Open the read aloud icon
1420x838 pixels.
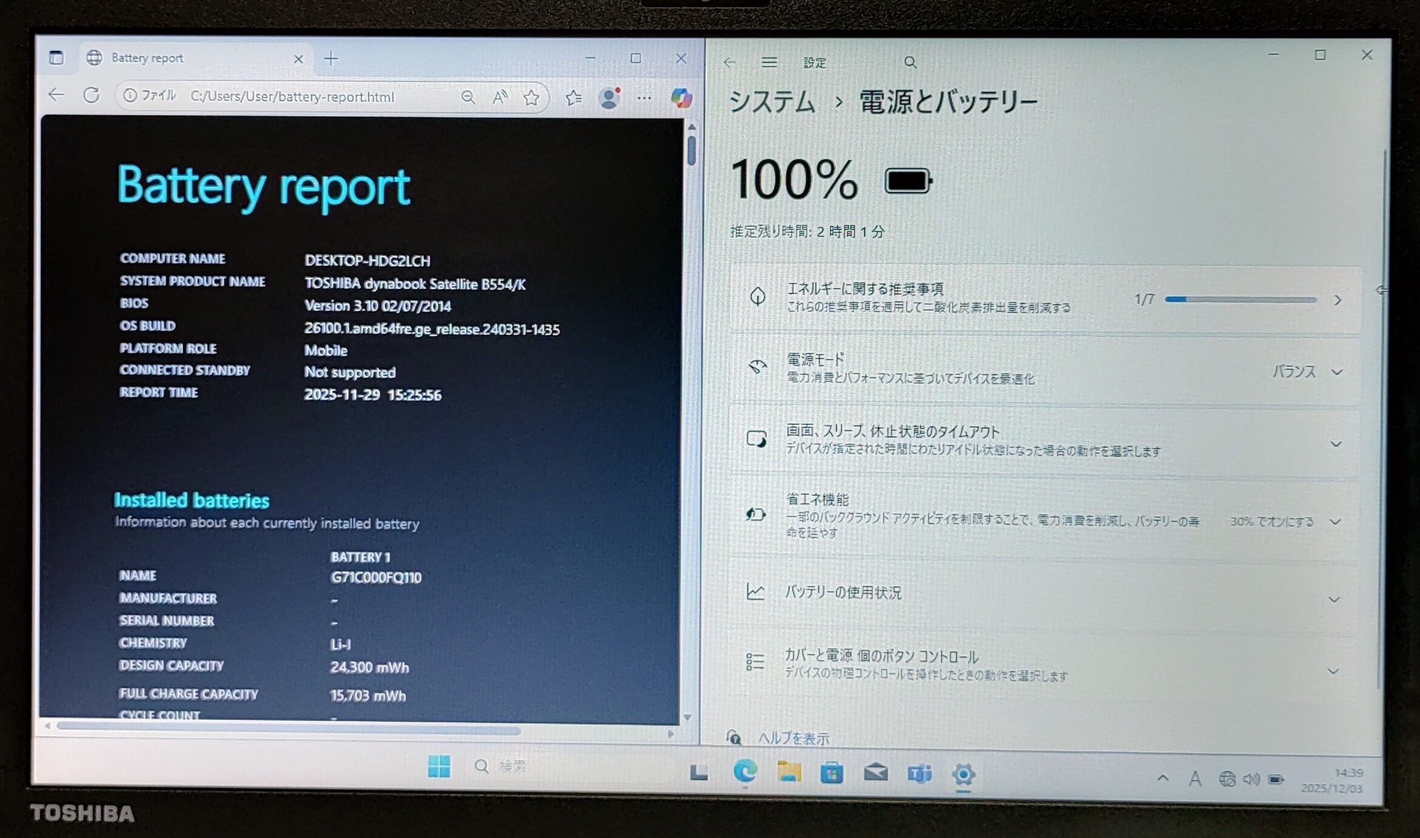[x=500, y=97]
